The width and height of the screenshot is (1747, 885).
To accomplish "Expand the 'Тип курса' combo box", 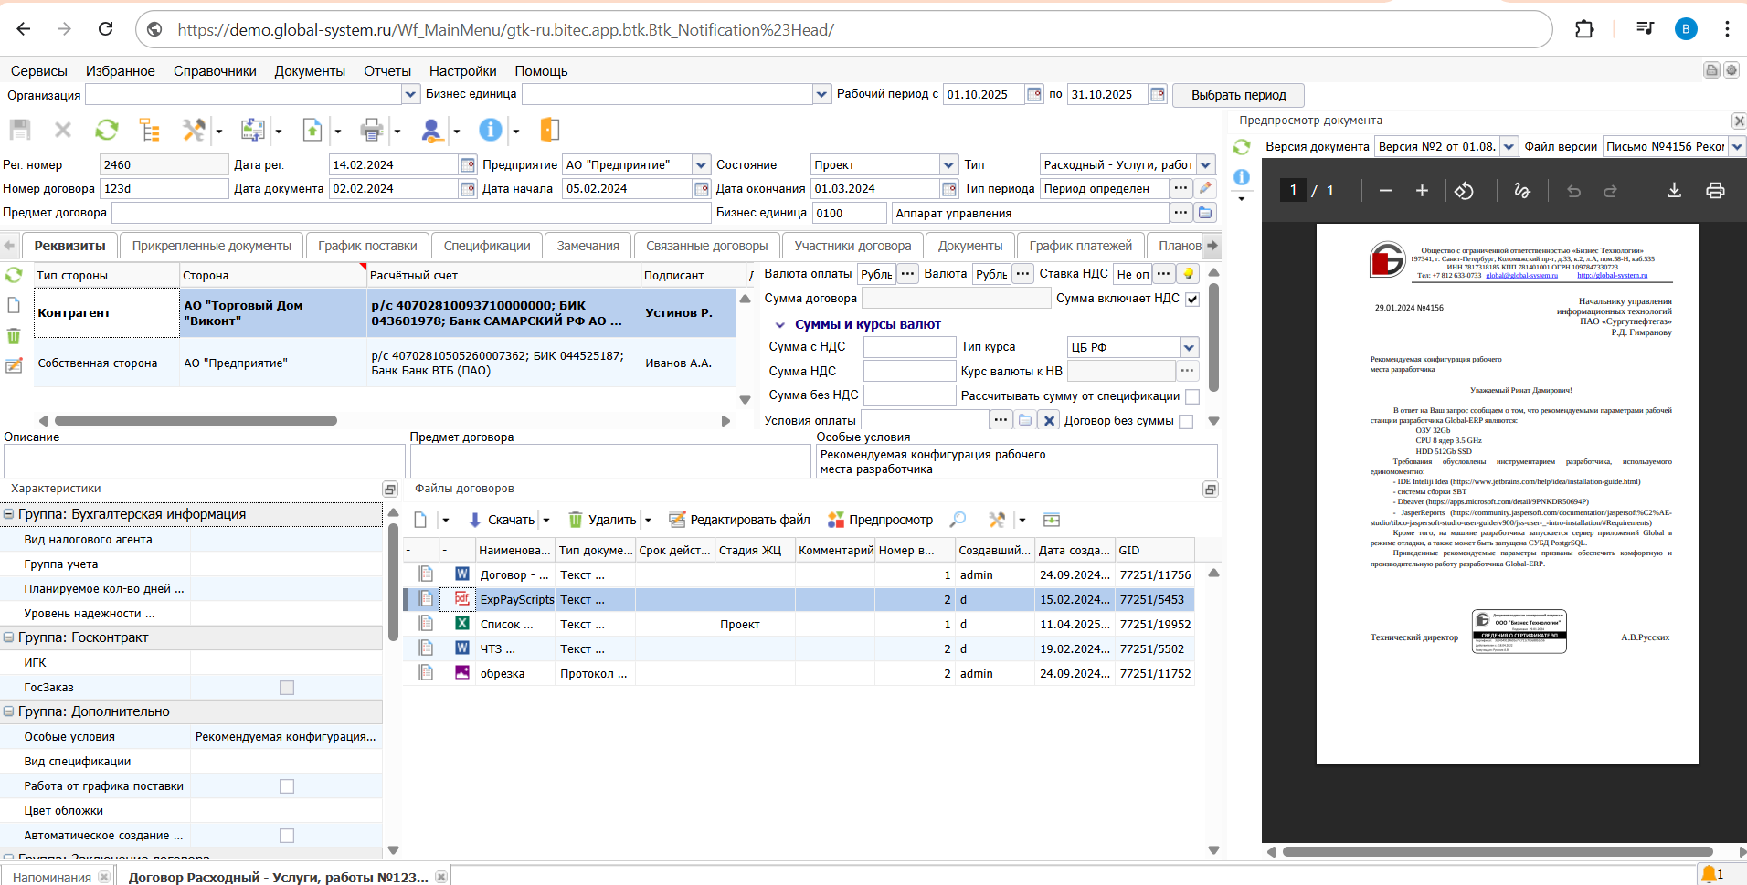I will [1188, 347].
